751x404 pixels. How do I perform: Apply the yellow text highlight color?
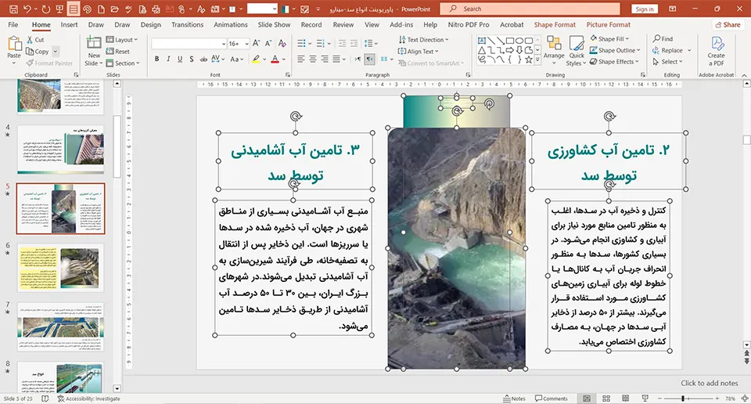pyautogui.click(x=257, y=59)
